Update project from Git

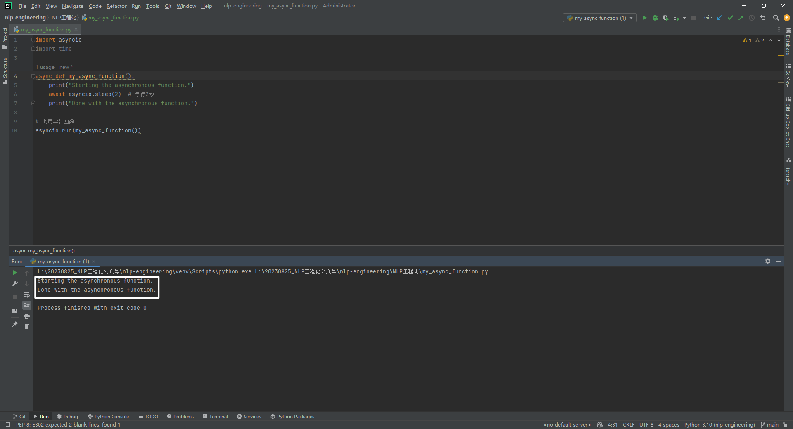720,18
